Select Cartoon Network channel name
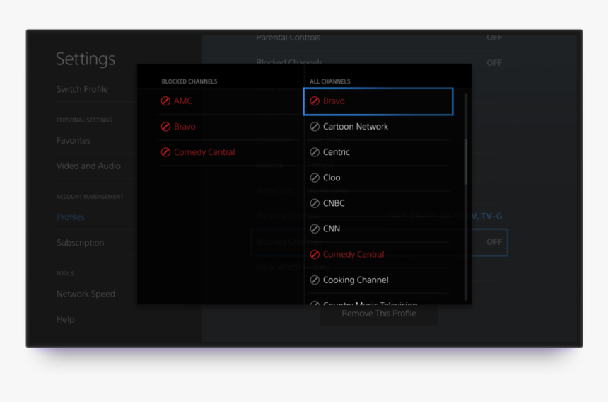Screen dimensions: 608x402 click(356, 127)
